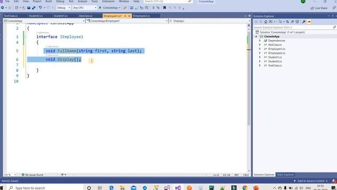337x190 pixels.
Task: Click the Visual Studio Search (Ctrl+Q) box
Action: [168, 1]
